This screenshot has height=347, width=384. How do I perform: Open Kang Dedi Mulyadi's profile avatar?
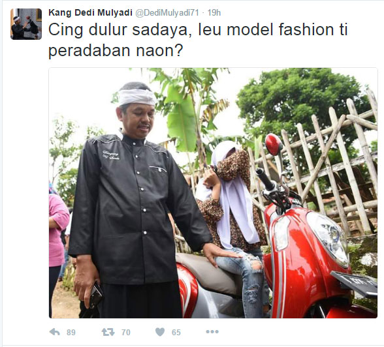[x=26, y=24]
